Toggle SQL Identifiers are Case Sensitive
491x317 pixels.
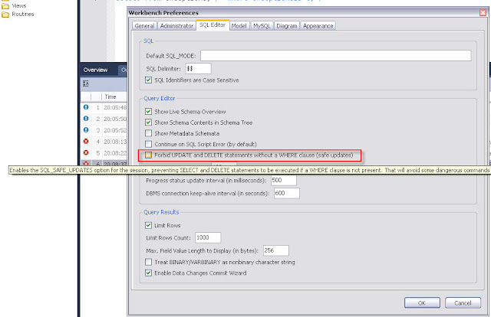(x=148, y=80)
